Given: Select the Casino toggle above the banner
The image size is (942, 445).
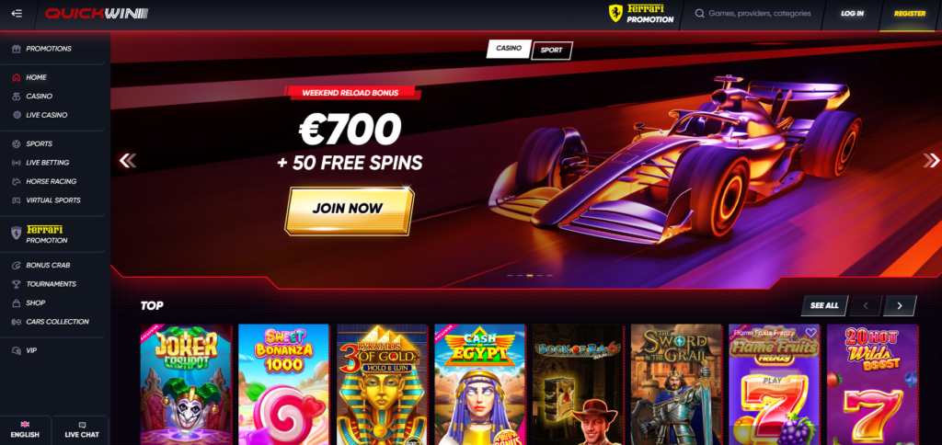Looking at the screenshot, I should coord(508,49).
